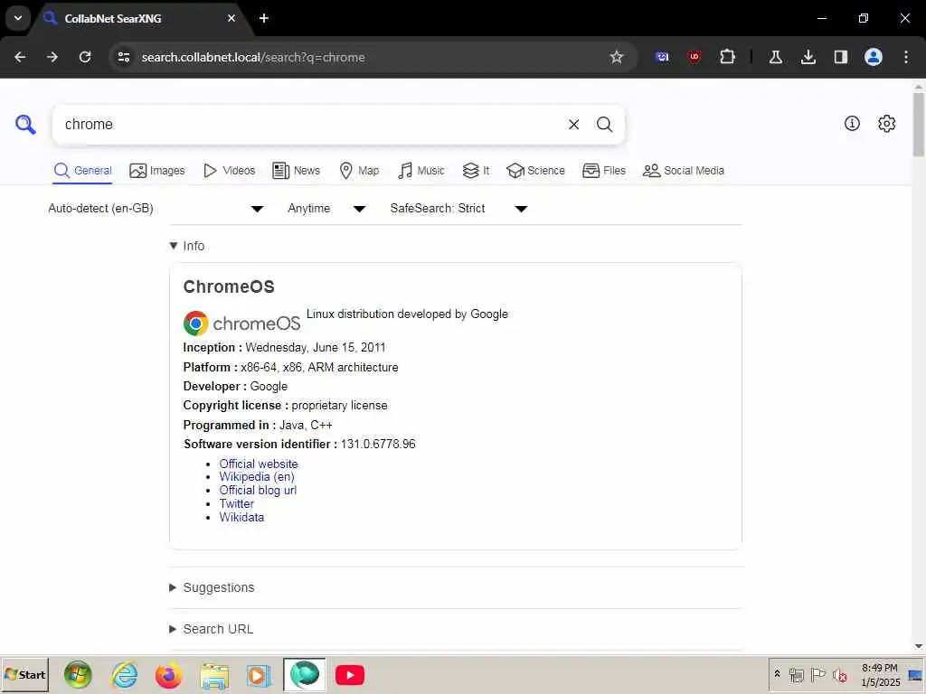
Task: Launch Firefox from taskbar
Action: click(x=169, y=675)
